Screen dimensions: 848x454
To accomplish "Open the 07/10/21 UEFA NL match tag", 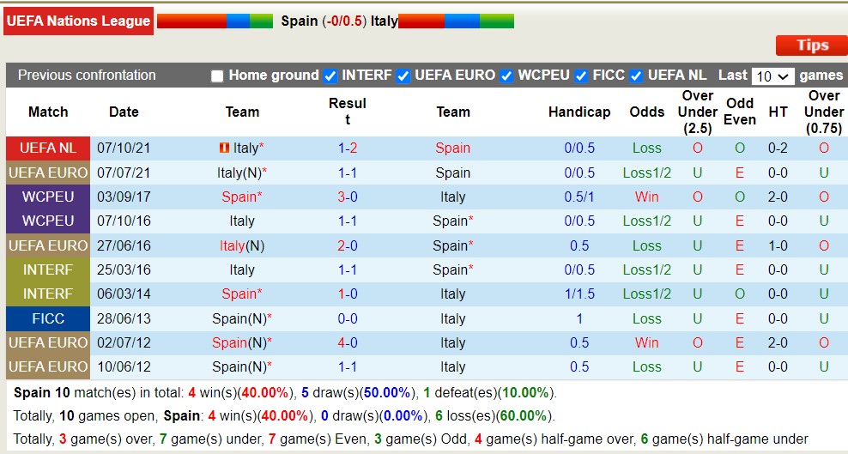I will [48, 148].
